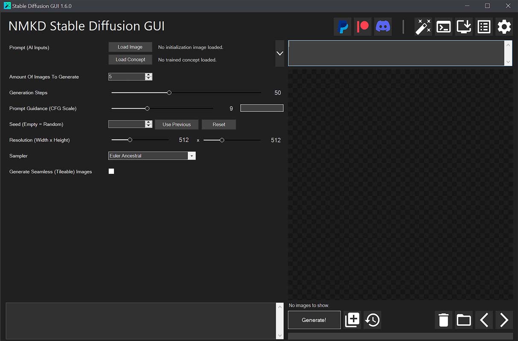Click prompt box scrollbar down arrow
Image resolution: width=518 pixels, height=341 pixels.
coord(508,62)
